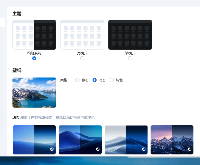Screen dimensions: 200x165
Task: Pick the blue desert dune dynamic wallpaper
Action: pyautogui.click(x=34, y=140)
